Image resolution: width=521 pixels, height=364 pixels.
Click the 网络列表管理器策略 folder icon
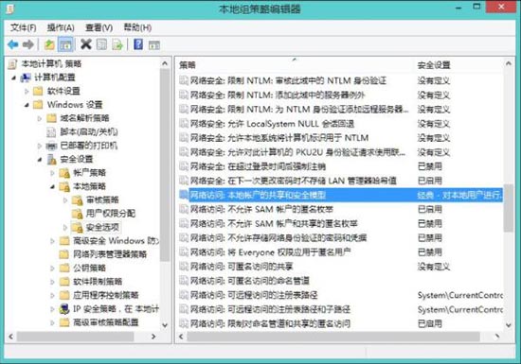(x=64, y=254)
